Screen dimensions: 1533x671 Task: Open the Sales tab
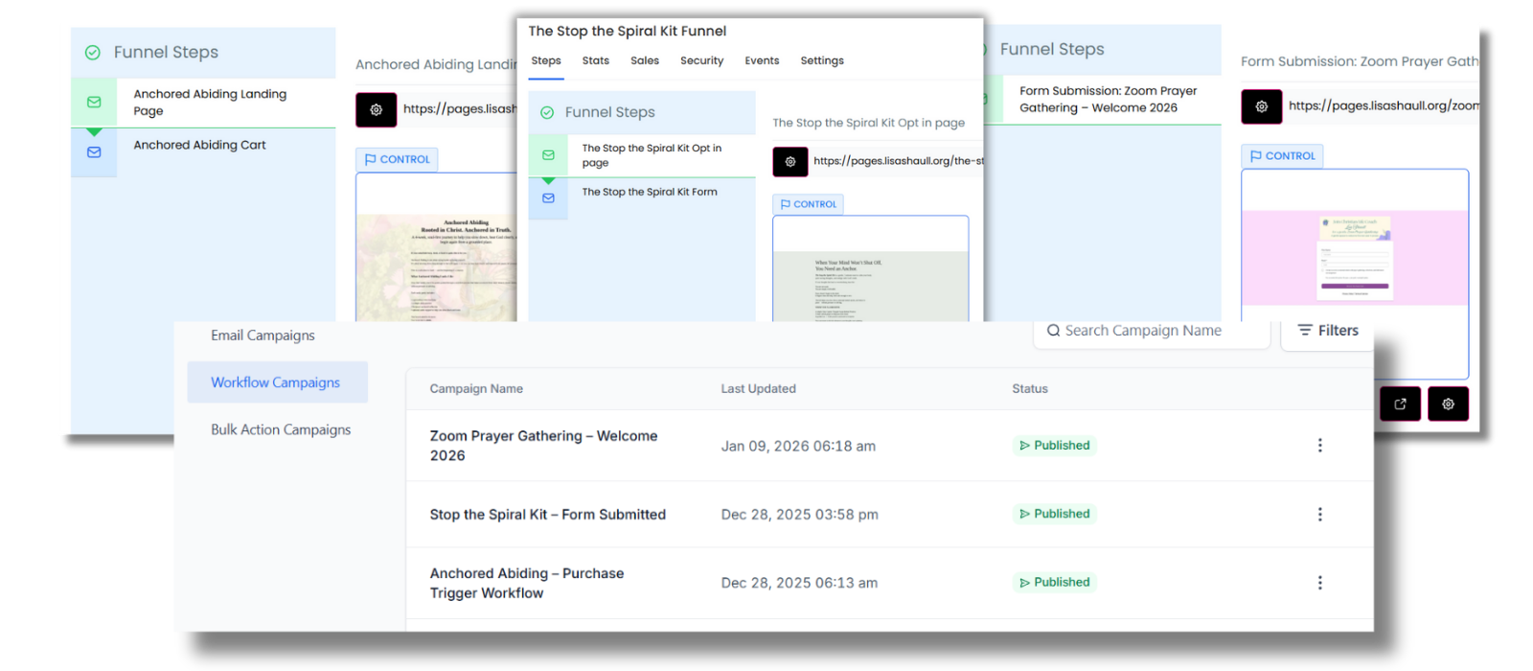point(645,60)
